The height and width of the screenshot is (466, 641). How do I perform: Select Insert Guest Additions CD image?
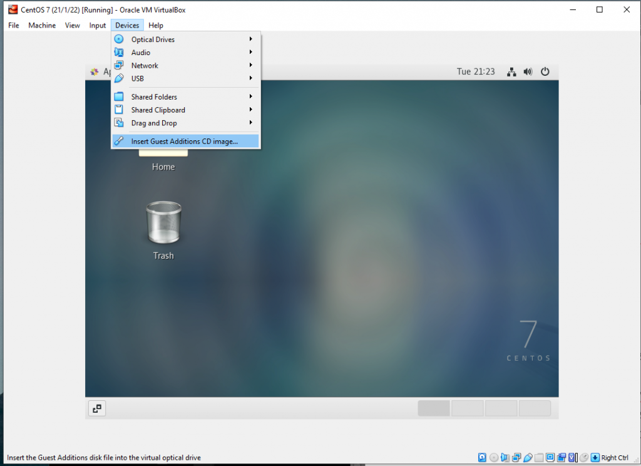click(185, 141)
